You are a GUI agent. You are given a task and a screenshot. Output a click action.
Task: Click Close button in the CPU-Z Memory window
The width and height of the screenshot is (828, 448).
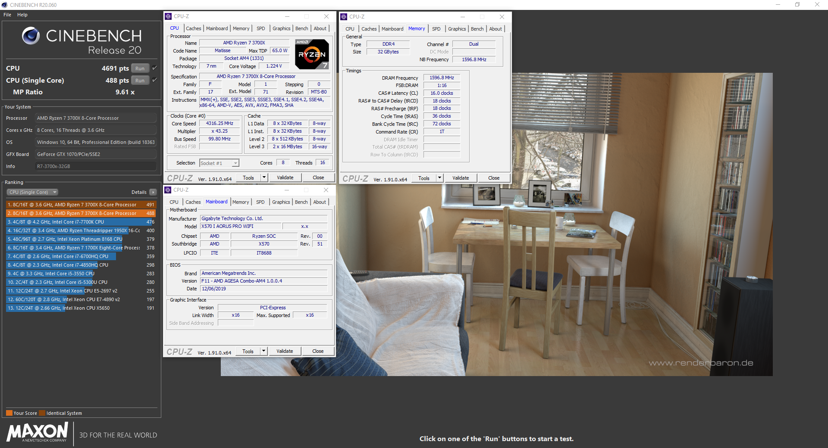pyautogui.click(x=494, y=178)
